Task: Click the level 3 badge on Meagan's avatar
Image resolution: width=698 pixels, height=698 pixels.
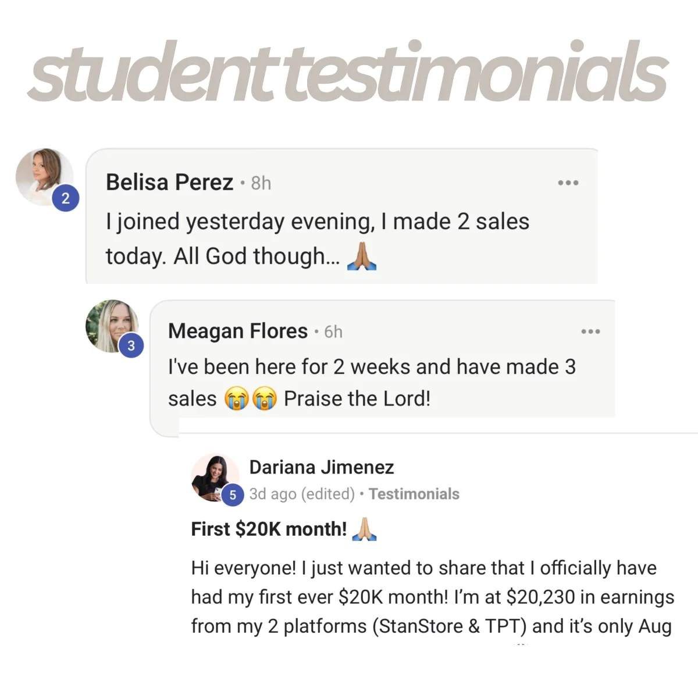Action: (131, 346)
